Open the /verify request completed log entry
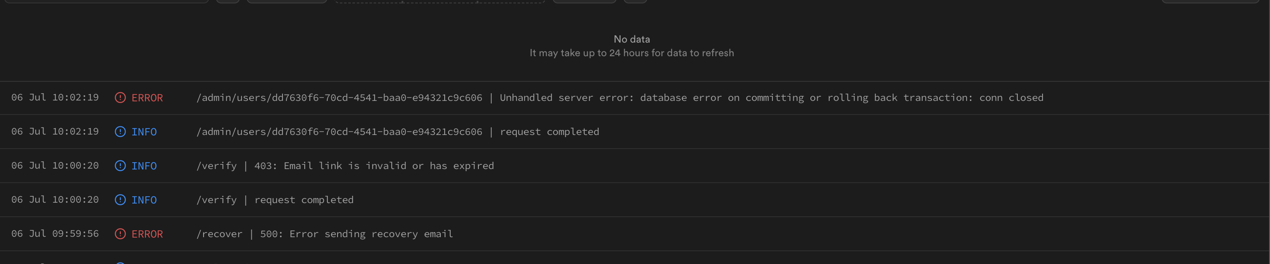1270x264 pixels. tap(274, 200)
